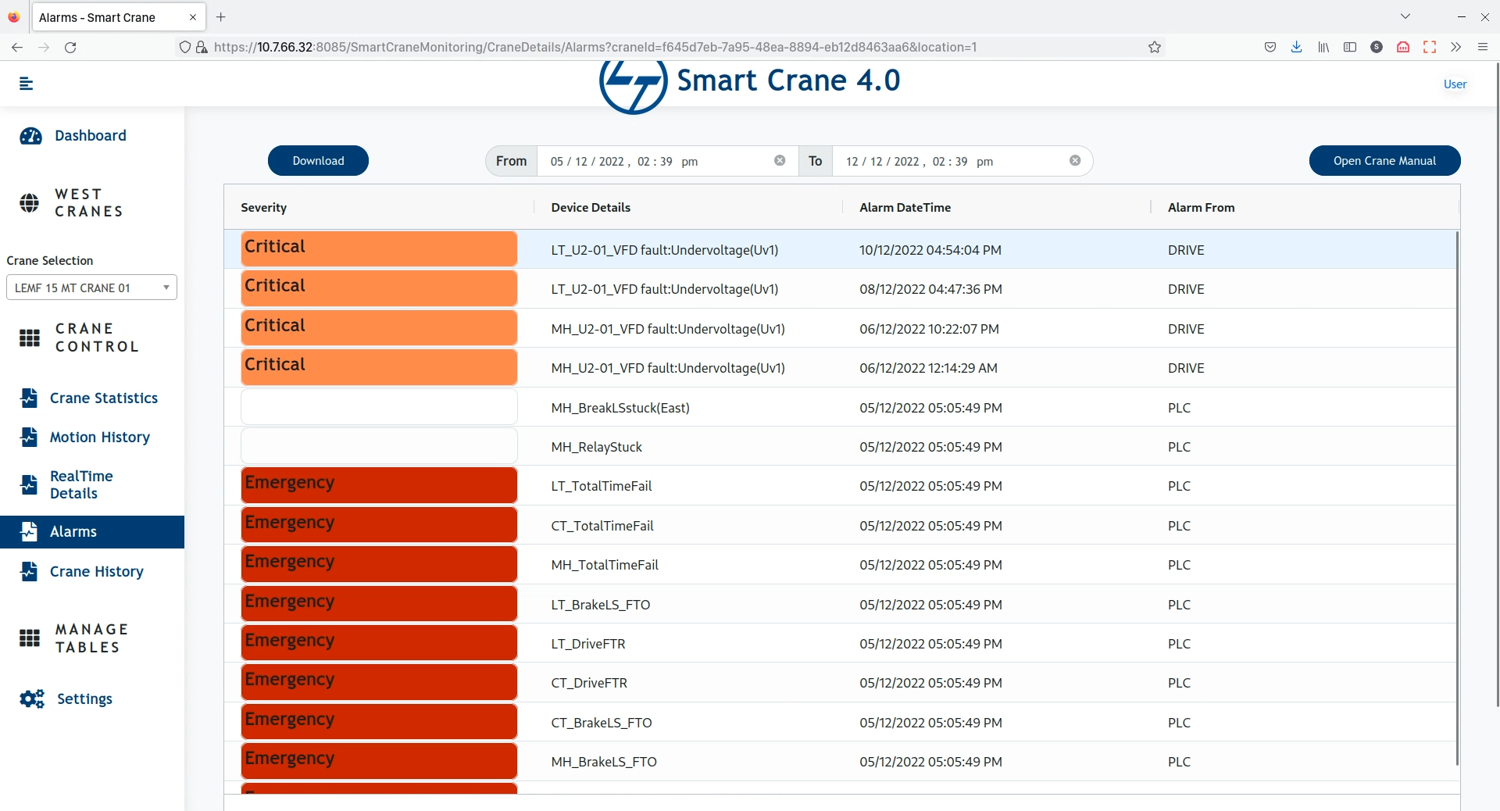Open the Dashboard gauge icon
1500x811 pixels.
pyautogui.click(x=30, y=136)
